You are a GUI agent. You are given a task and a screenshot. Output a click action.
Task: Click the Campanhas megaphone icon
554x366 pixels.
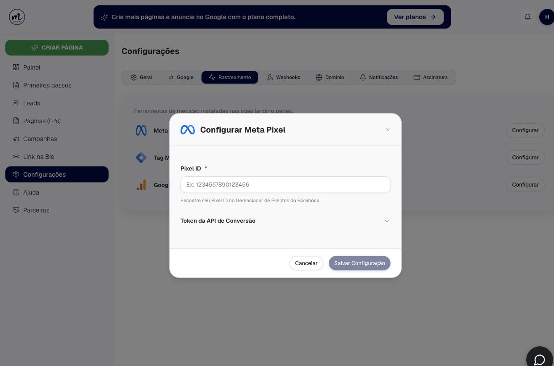point(16,139)
